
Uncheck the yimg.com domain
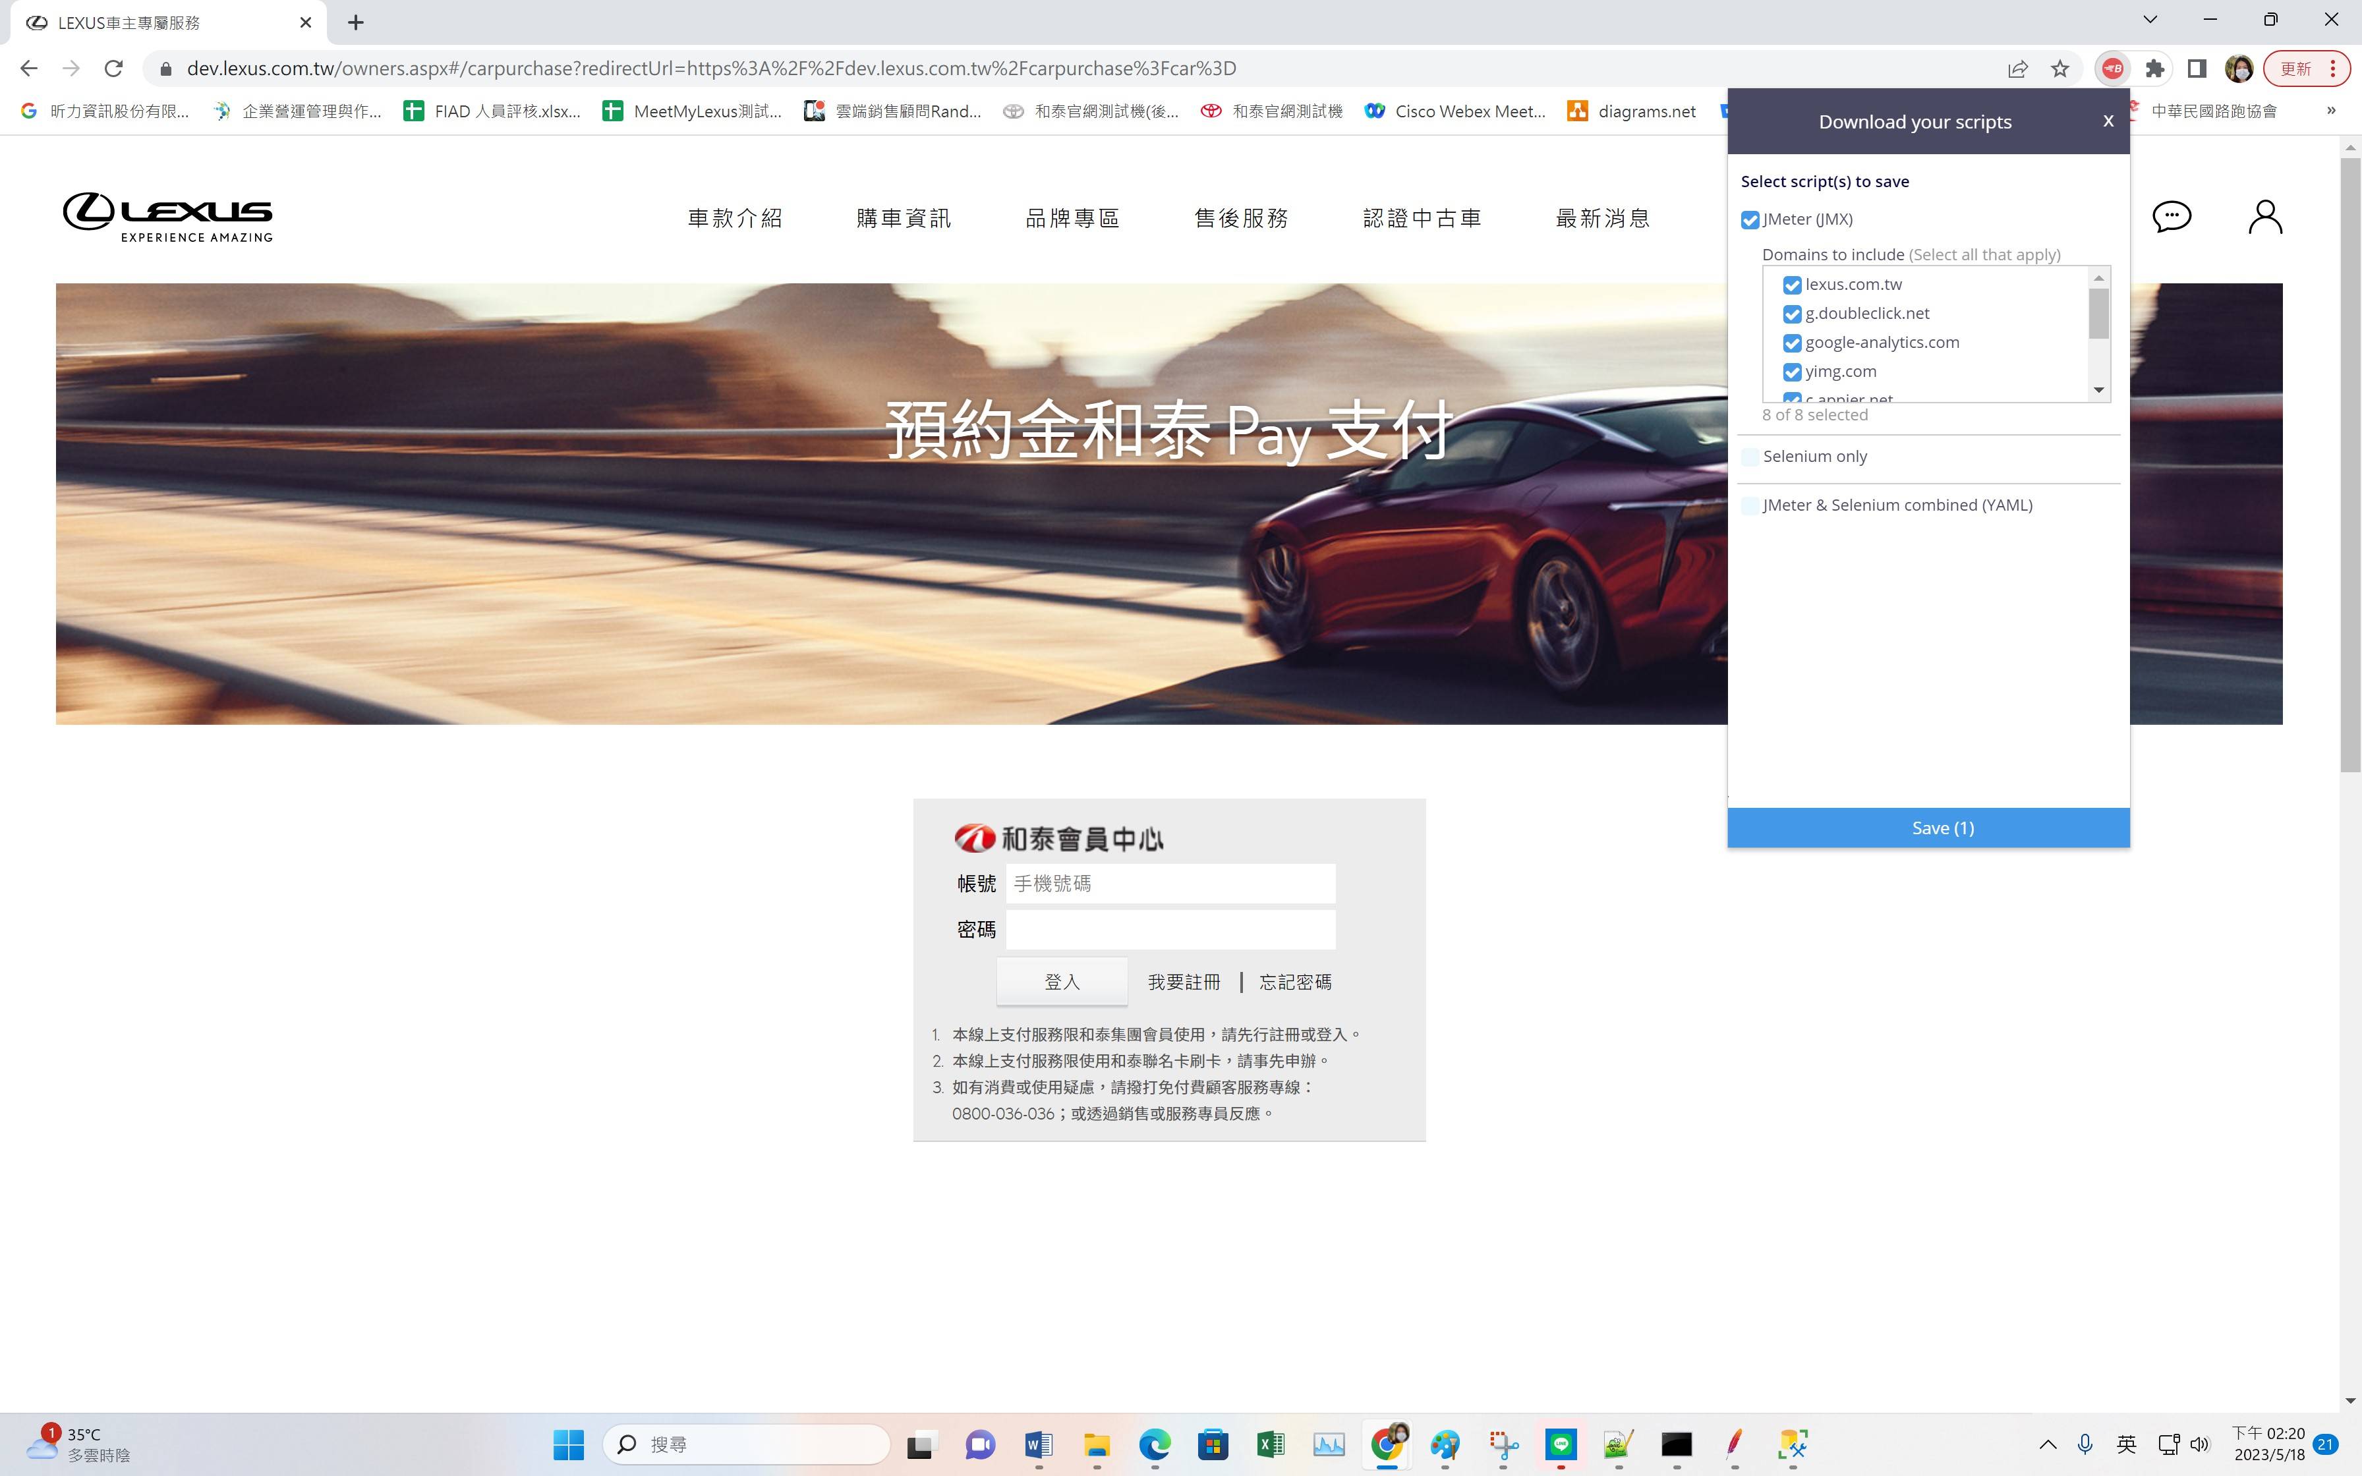point(1792,372)
